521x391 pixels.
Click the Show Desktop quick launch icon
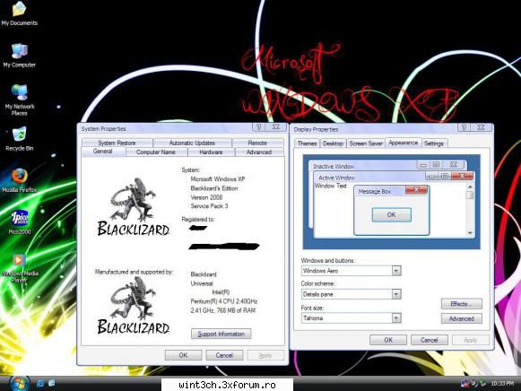[x=52, y=383]
